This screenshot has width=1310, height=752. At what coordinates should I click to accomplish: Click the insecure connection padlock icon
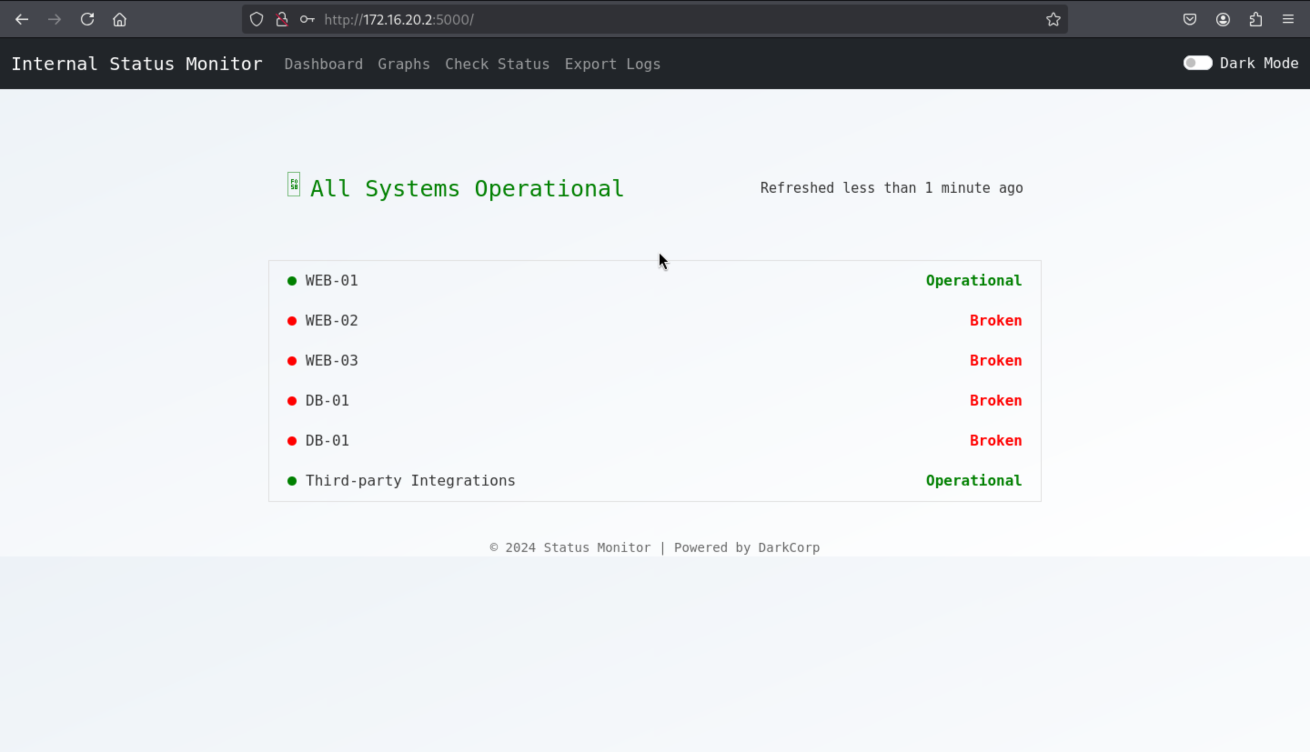[282, 20]
